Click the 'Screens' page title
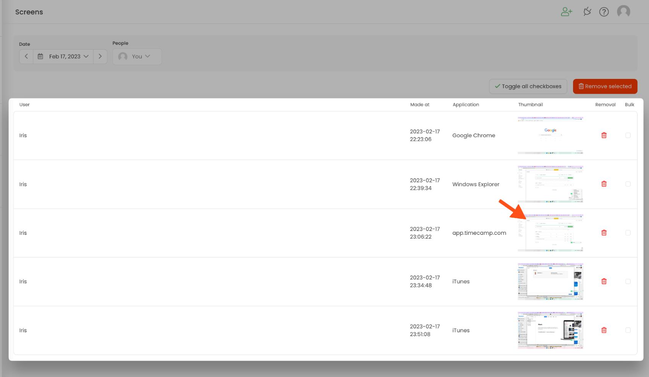 (x=29, y=12)
